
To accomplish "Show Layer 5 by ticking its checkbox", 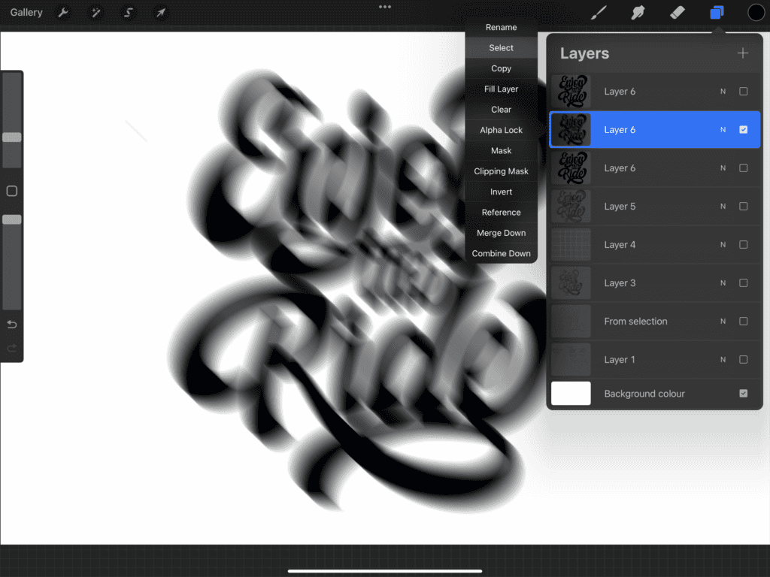I will (744, 206).
